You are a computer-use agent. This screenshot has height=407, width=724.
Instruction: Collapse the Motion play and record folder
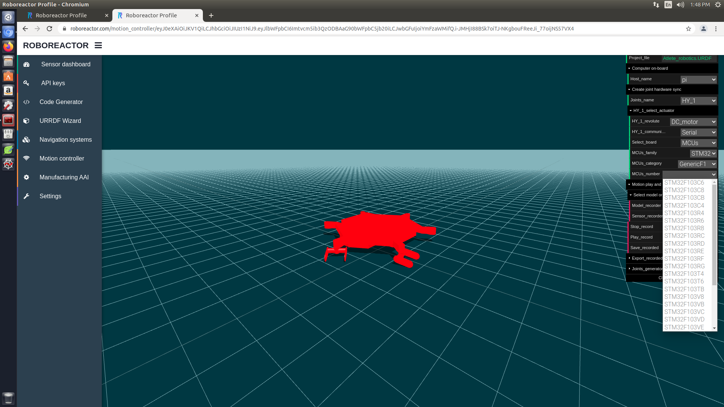(644, 184)
